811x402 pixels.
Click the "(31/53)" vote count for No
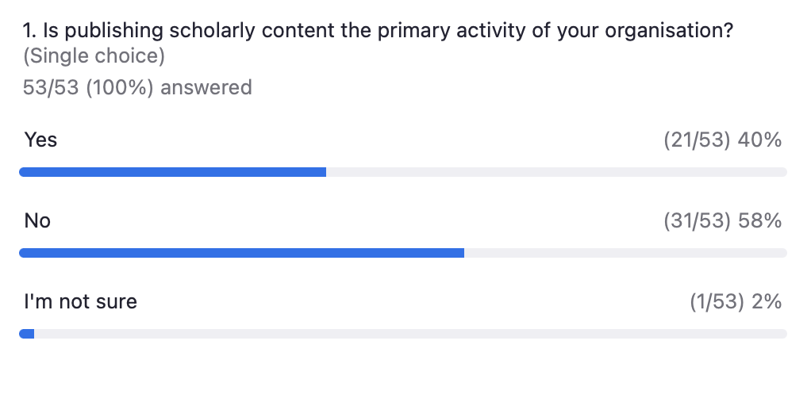(x=697, y=221)
